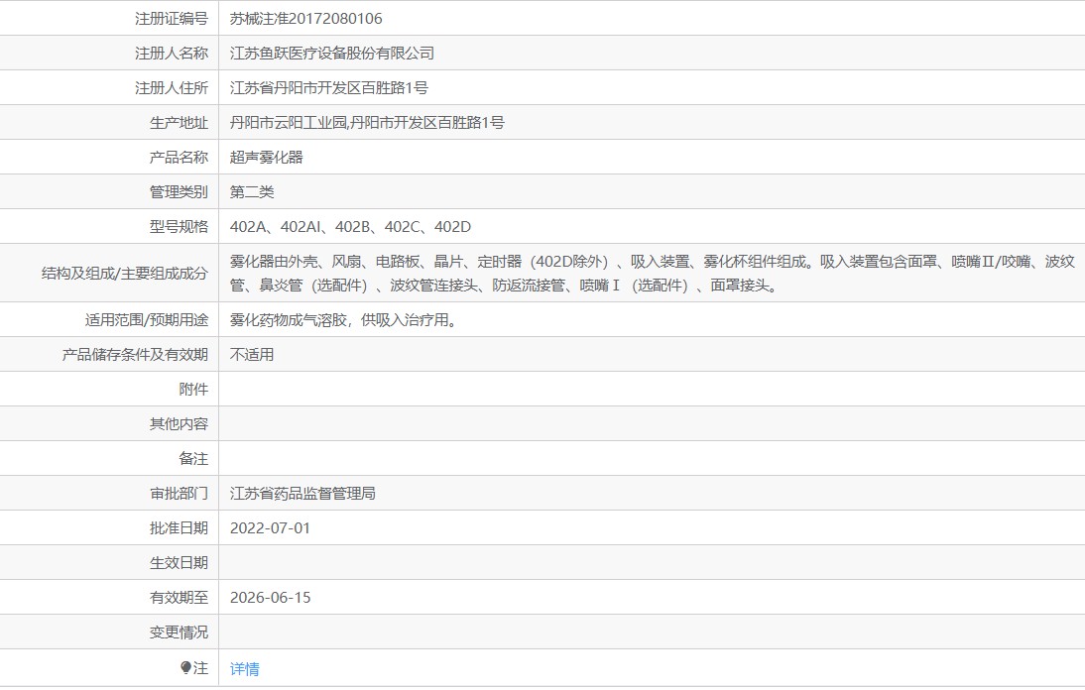The image size is (1085, 690).
Task: Click the 产品储存条件及有效期 label
Action: click(135, 355)
